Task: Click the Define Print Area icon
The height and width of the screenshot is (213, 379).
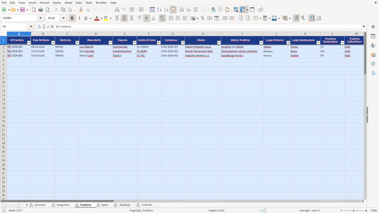Action: point(236,10)
